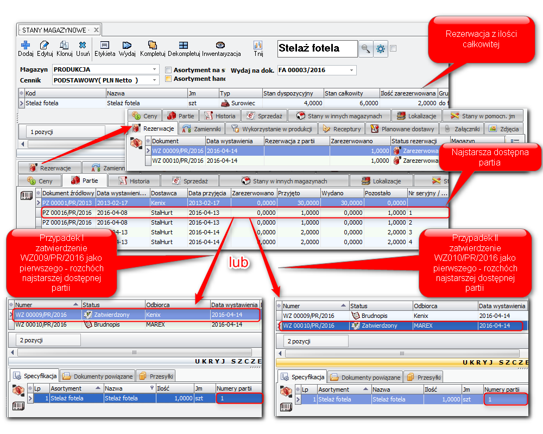
Task: Clone item with the Klonuj icon
Action: tap(64, 46)
